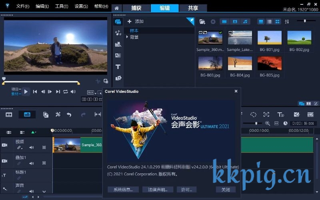Expand the 声音 track chevron
This screenshot has width=320, height=200.
[x=44, y=192]
